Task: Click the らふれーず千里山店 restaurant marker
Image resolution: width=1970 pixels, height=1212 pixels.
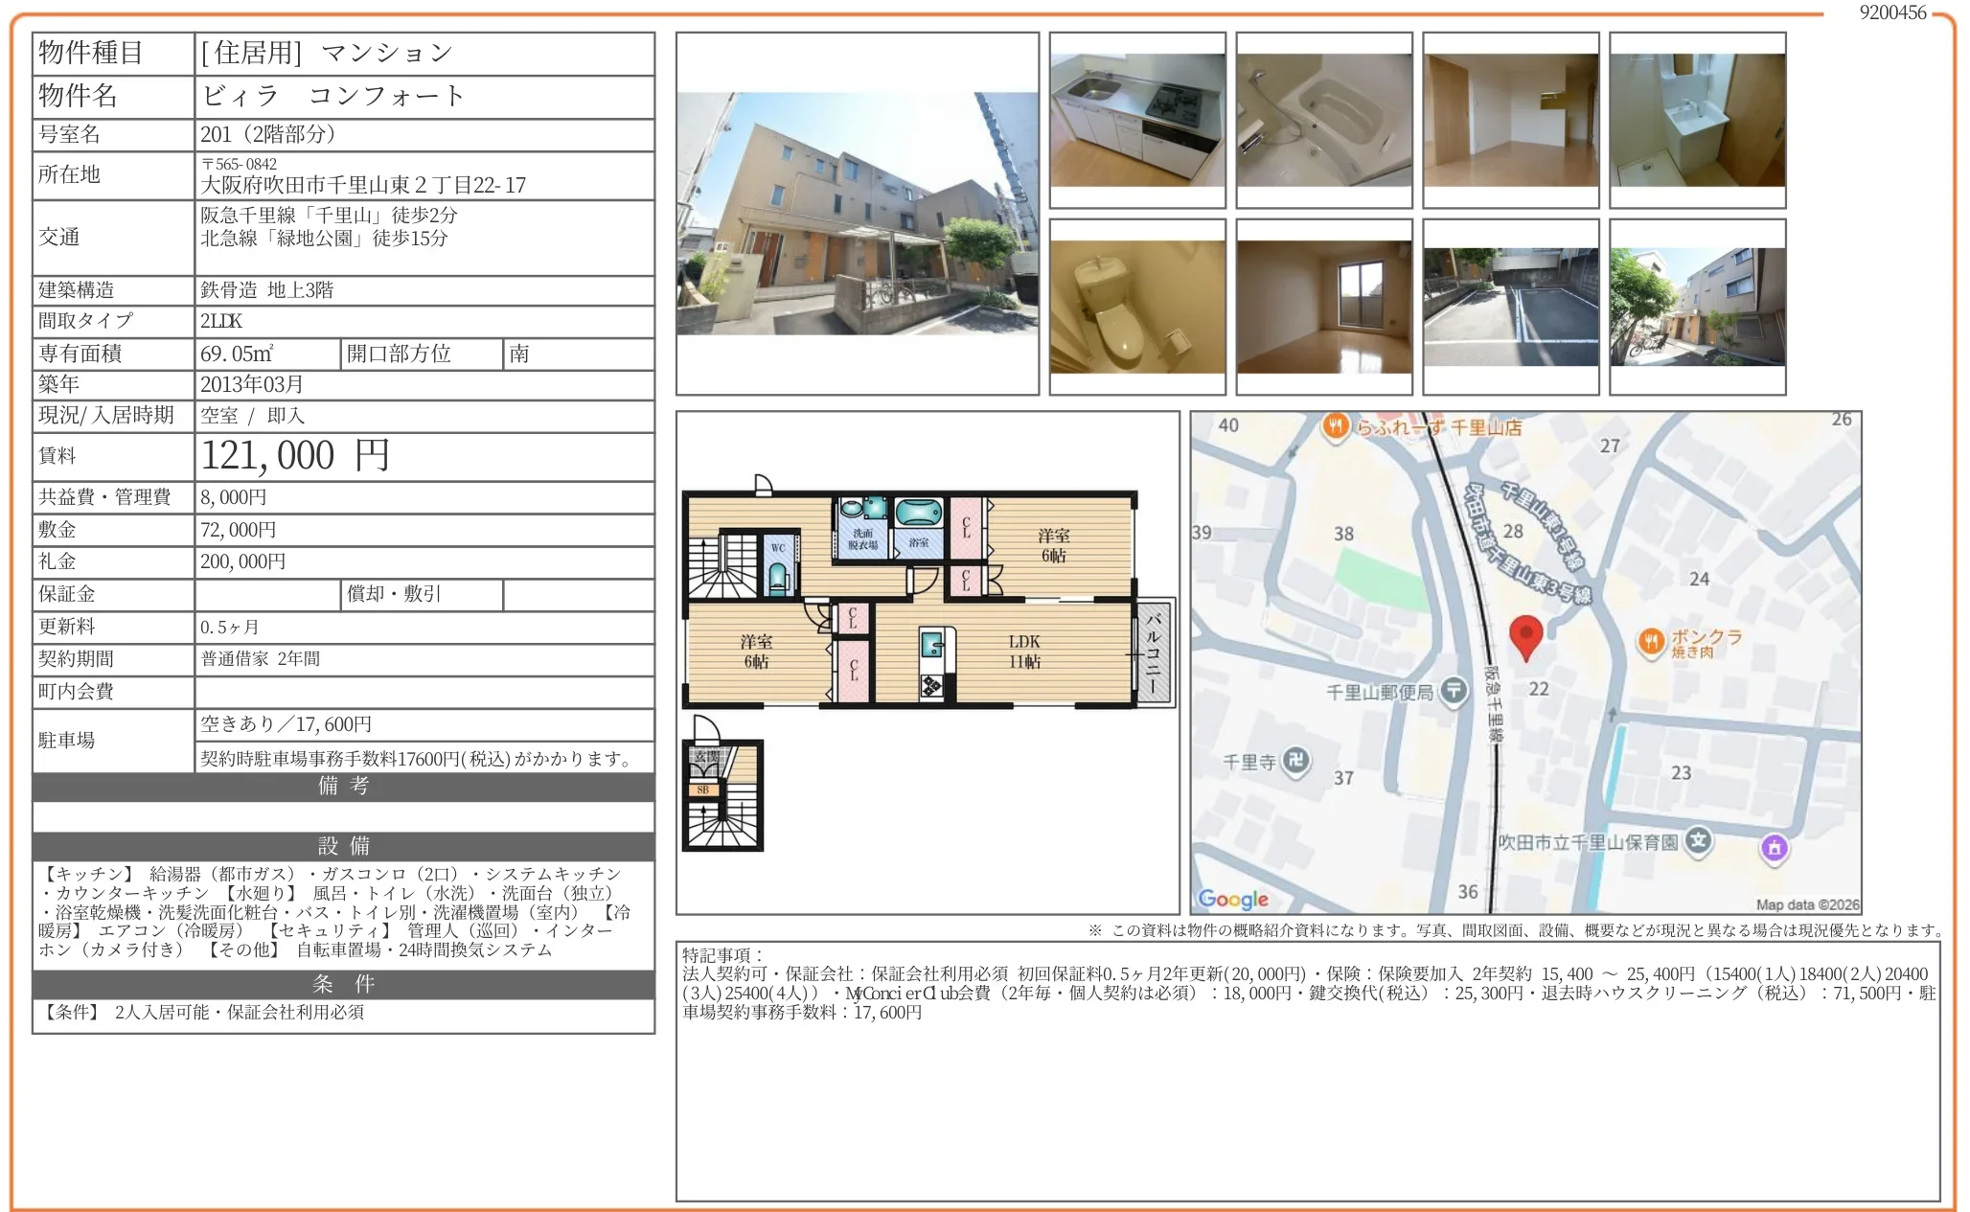Action: pyautogui.click(x=1335, y=426)
